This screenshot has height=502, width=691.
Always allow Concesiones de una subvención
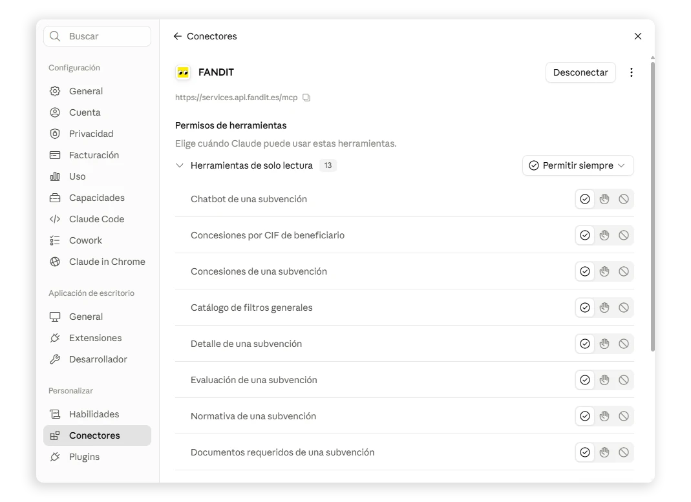pyautogui.click(x=585, y=271)
